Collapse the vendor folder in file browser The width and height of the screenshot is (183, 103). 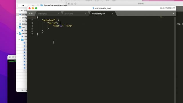coord(17,33)
